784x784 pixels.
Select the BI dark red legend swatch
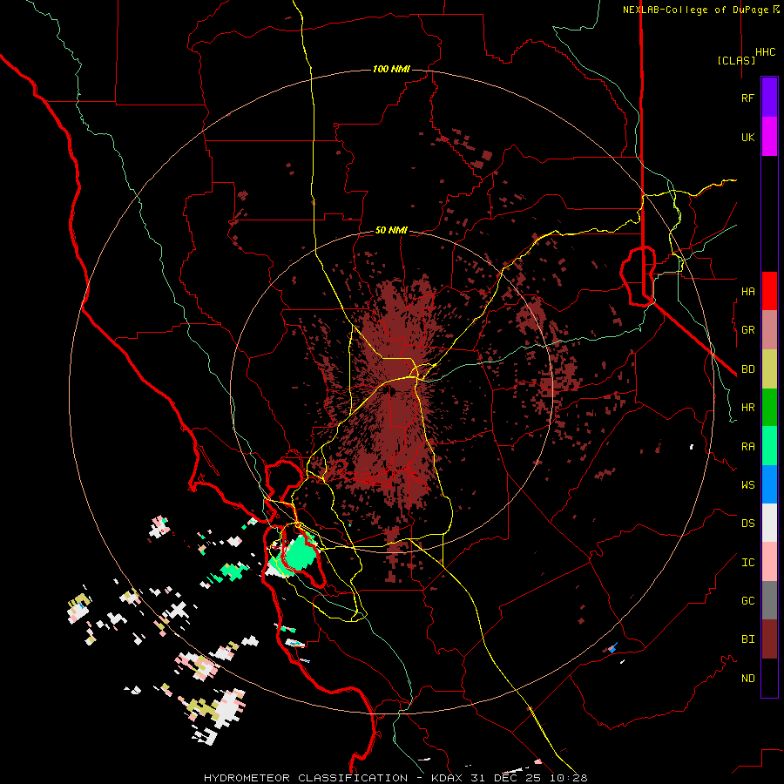click(x=769, y=639)
